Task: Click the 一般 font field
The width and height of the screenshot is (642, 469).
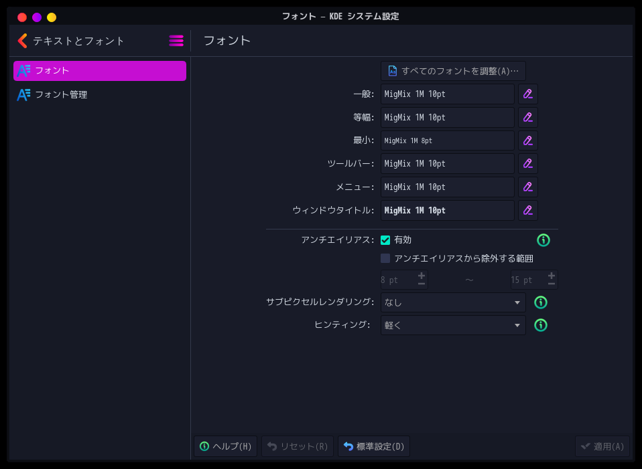Action: point(447,94)
